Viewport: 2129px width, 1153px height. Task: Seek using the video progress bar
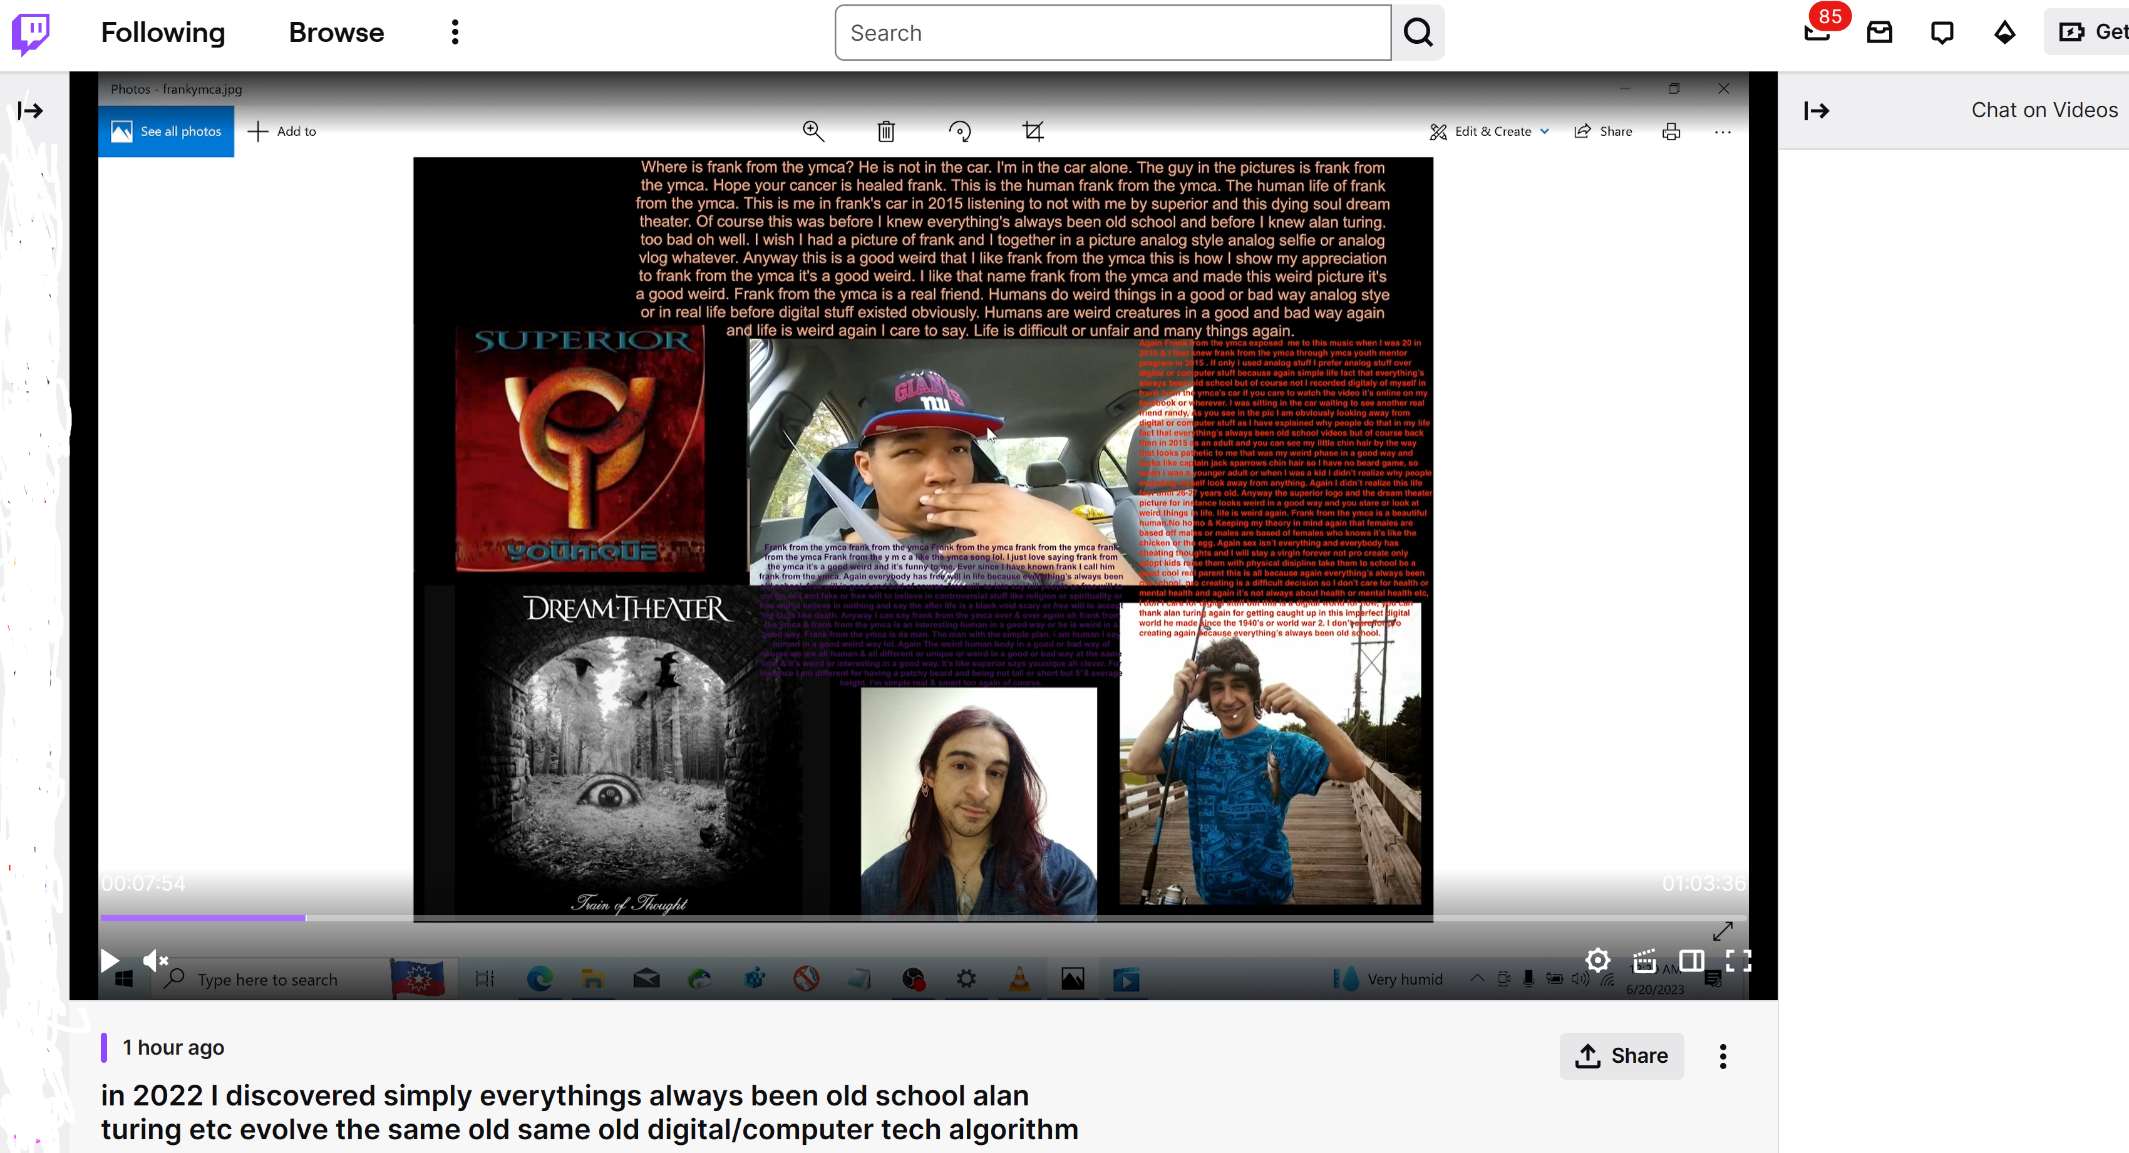[923, 918]
